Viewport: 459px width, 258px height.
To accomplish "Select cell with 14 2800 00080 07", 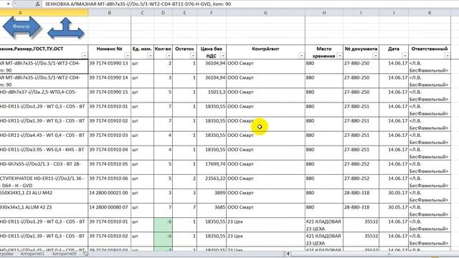I will point(110,210).
